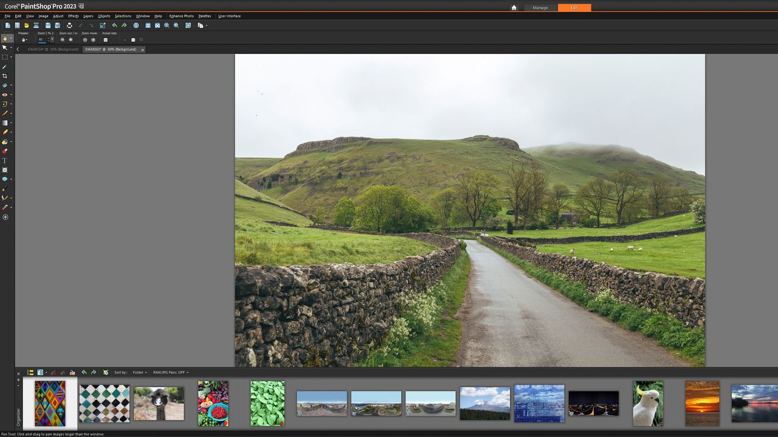Open the File menu
778x437 pixels.
point(7,16)
